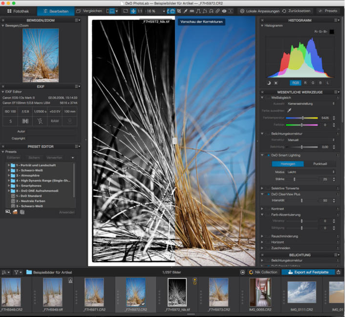Open Bewegen/Zoom panel menu icon
Viewport: 345px width, 317px height.
click(x=78, y=20)
